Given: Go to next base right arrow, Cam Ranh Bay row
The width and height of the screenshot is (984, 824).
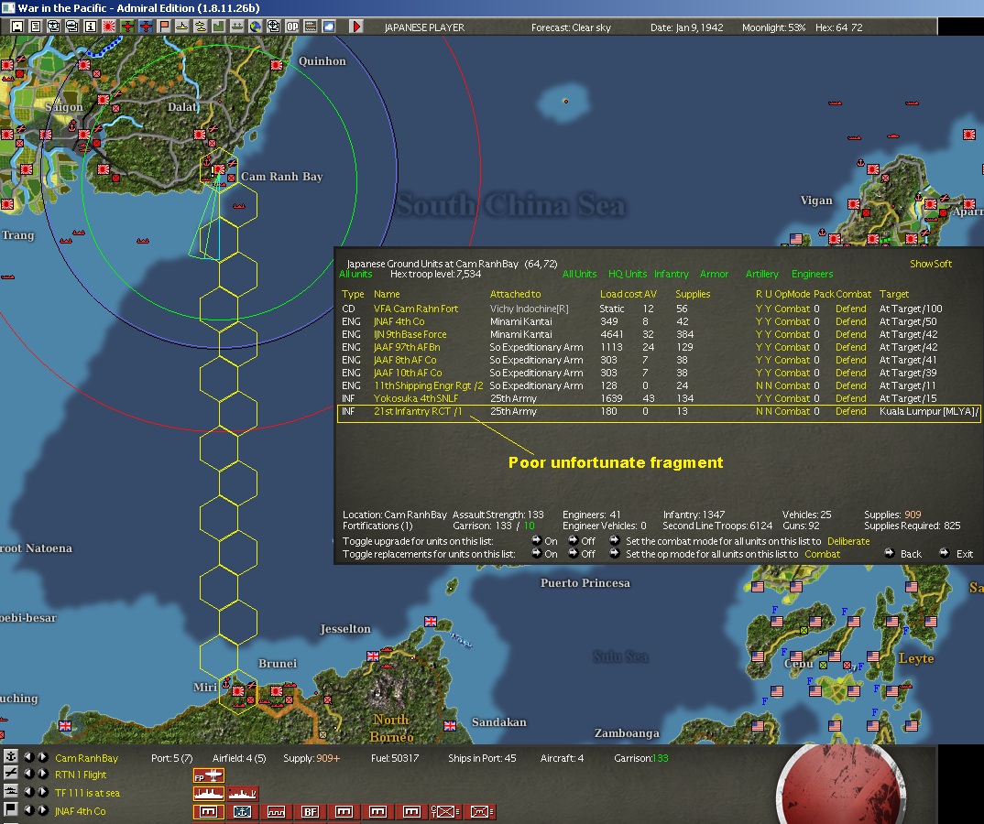Looking at the screenshot, I should click(42, 757).
